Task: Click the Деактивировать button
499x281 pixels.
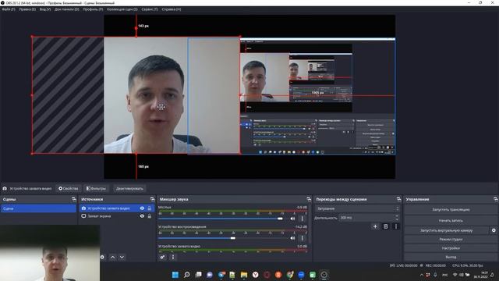Action: coord(129,188)
